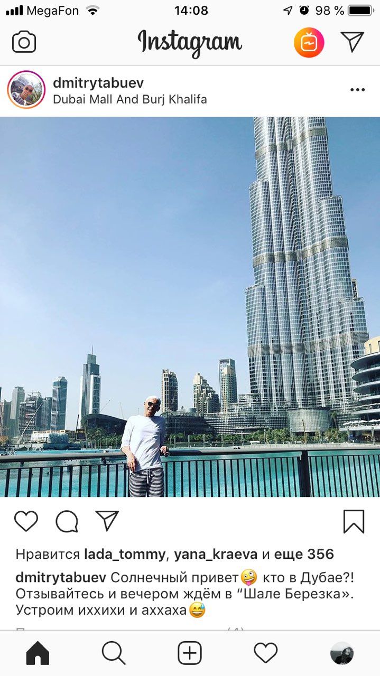380x676 pixels.
Task: Open location Dubai Mall And Burj Khalifa
Action: pyautogui.click(x=130, y=99)
